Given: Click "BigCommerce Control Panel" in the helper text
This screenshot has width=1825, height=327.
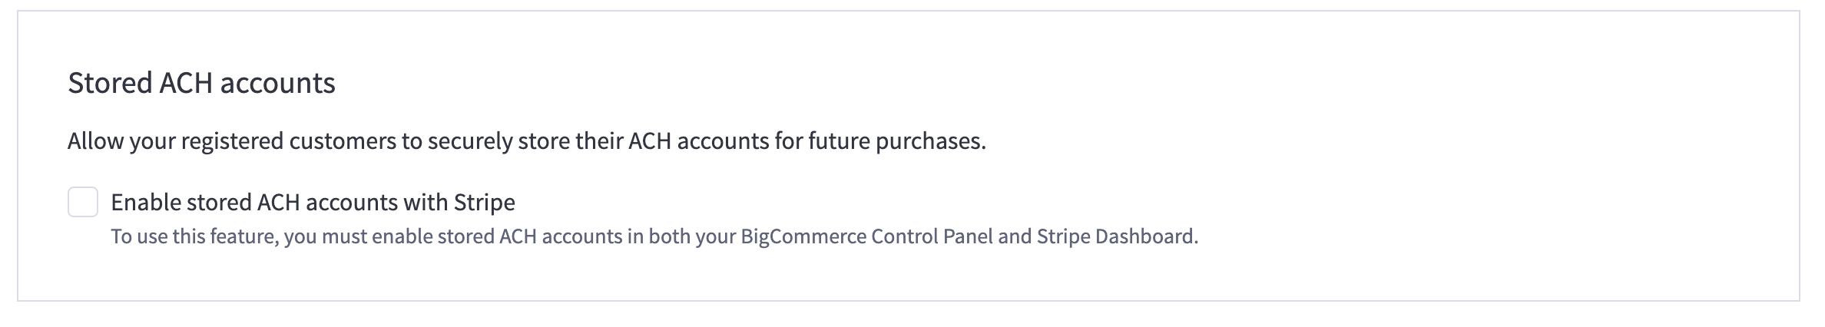Looking at the screenshot, I should [x=866, y=236].
